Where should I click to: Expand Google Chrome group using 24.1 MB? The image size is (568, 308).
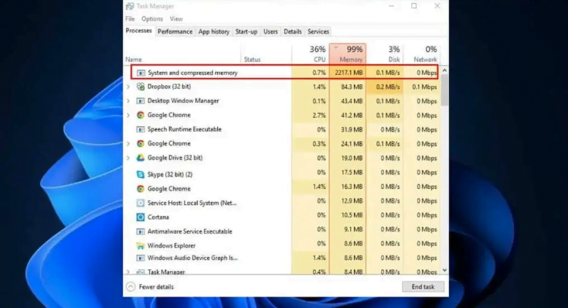click(x=128, y=144)
